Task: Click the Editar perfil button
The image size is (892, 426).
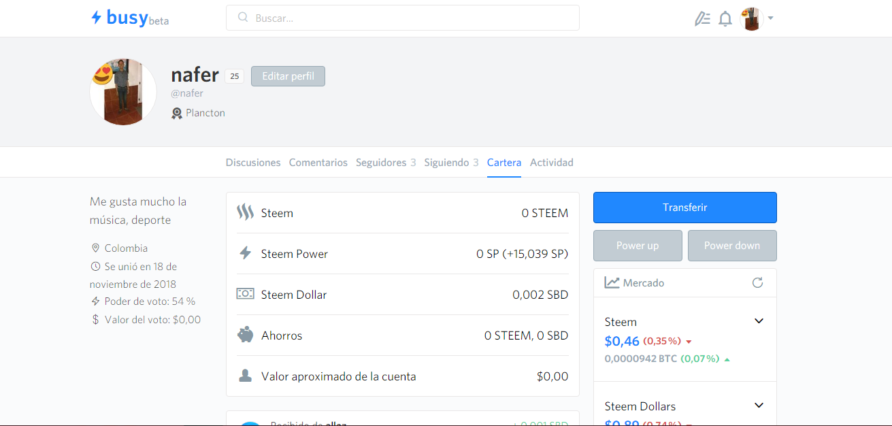Action: pyautogui.click(x=288, y=76)
